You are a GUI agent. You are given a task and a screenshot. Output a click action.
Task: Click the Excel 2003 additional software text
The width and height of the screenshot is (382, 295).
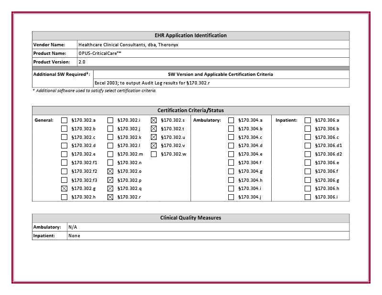click(152, 83)
